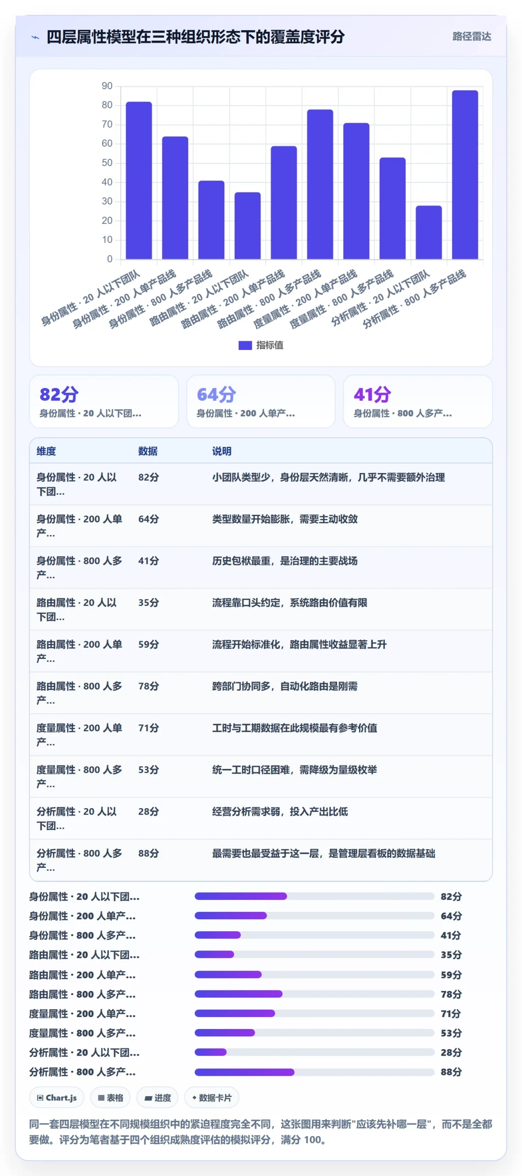
Task: Click the shortest chart bar, value 28
Action: point(429,232)
